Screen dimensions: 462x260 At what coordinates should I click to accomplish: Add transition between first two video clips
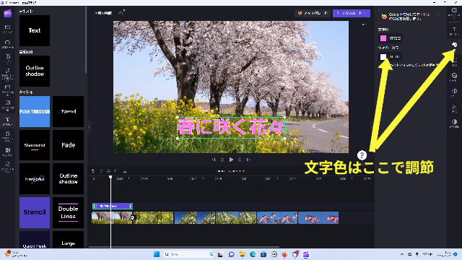click(x=133, y=217)
